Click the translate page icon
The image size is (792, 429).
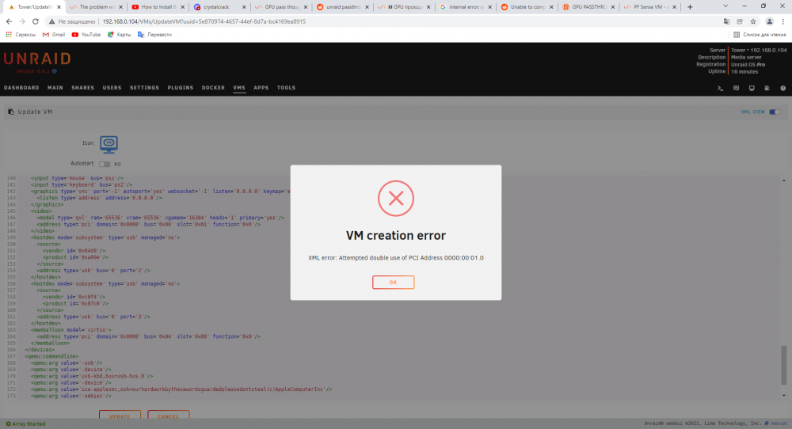pos(726,21)
